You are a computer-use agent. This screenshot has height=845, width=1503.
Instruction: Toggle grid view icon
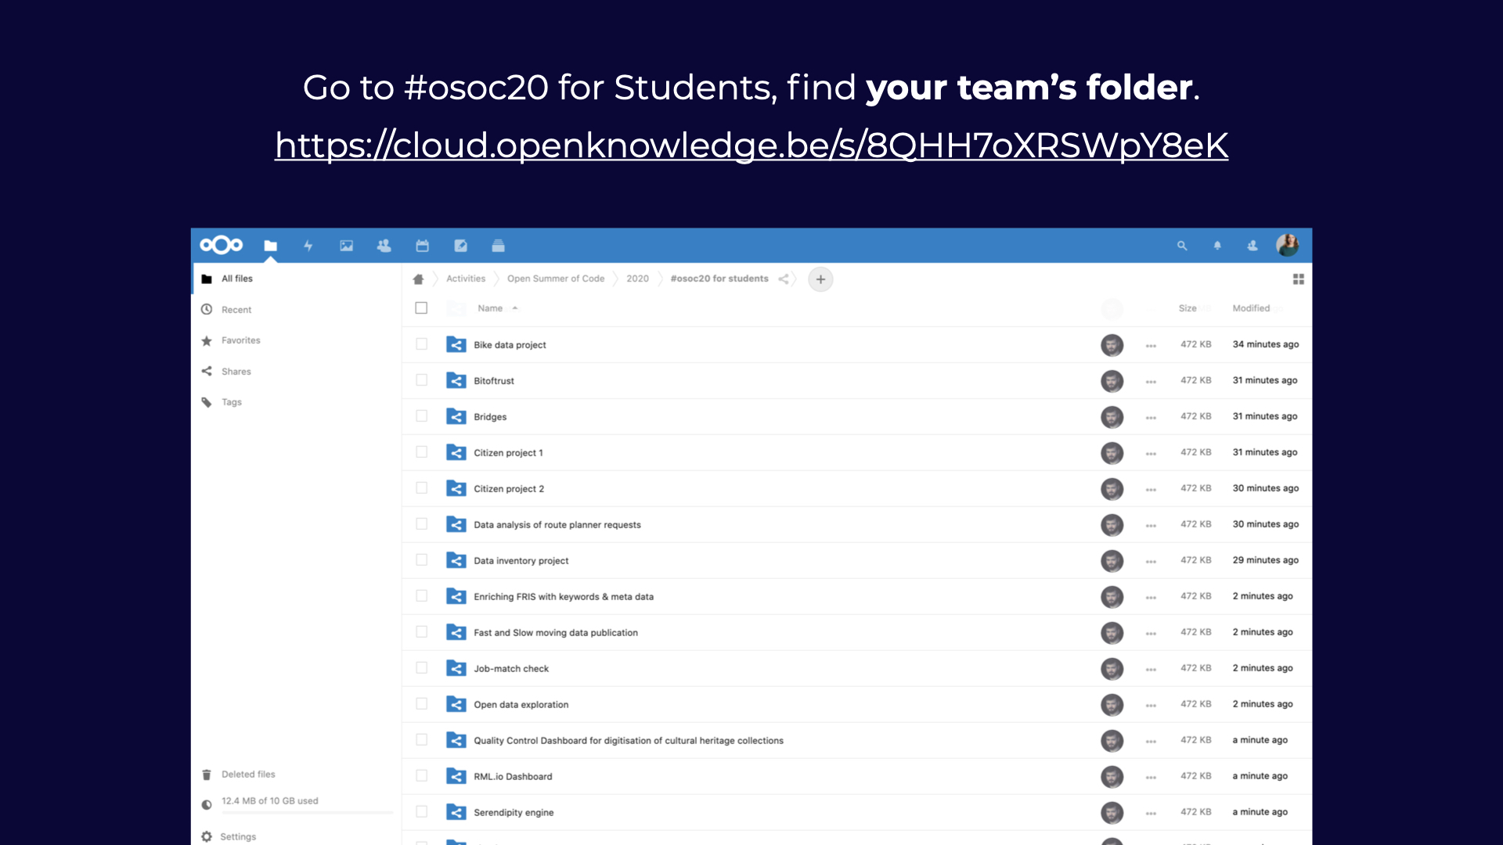[1299, 279]
